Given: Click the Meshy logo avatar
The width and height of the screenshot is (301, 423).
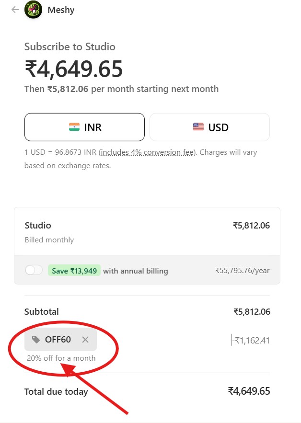Looking at the screenshot, I should click(x=33, y=10).
